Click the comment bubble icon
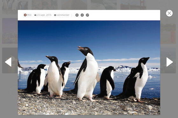 coord(55,15)
